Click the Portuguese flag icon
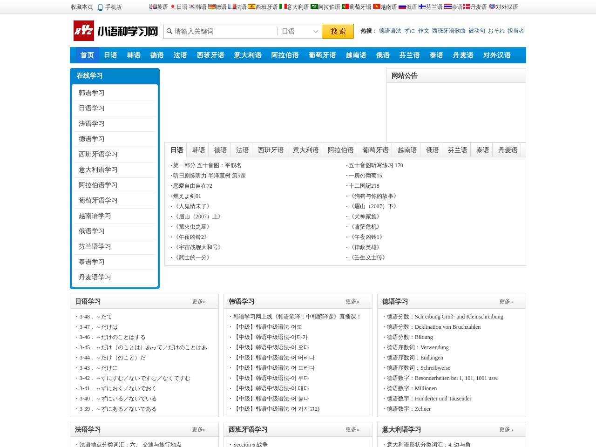 (x=345, y=7)
